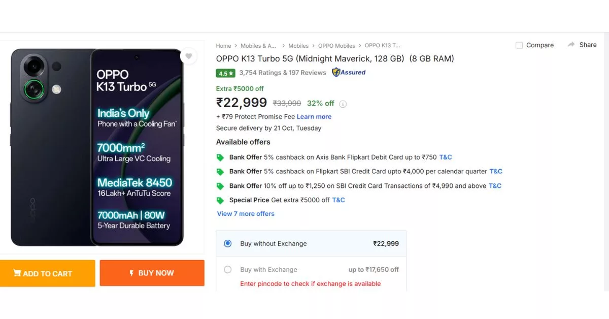Screen dimensions: 609x319
Task: Expand View 7 more offers
Action: coord(246,213)
